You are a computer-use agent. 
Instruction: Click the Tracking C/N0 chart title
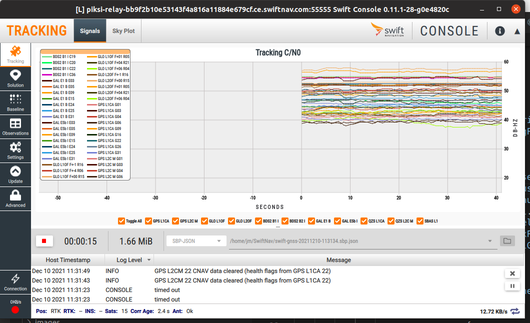click(278, 52)
